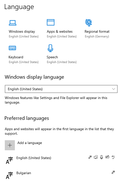Open Windows display language settings tile label

coord(22,31)
